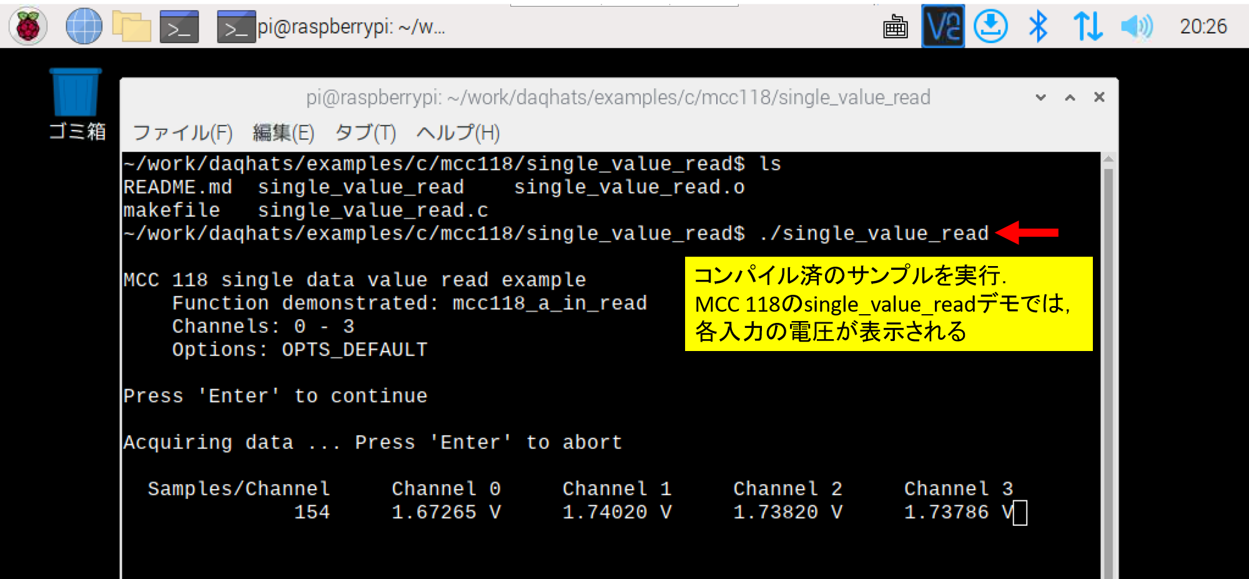Viewport: 1249px width, 579px height.
Task: Open the Bluetooth menu
Action: point(1038,26)
